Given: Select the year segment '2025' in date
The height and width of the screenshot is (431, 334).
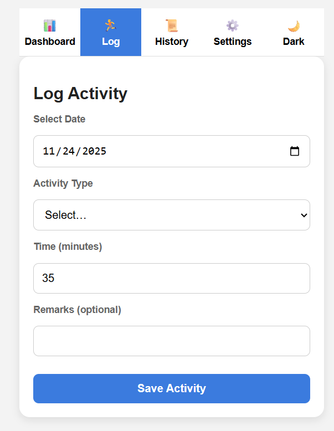Looking at the screenshot, I should 94,151.
